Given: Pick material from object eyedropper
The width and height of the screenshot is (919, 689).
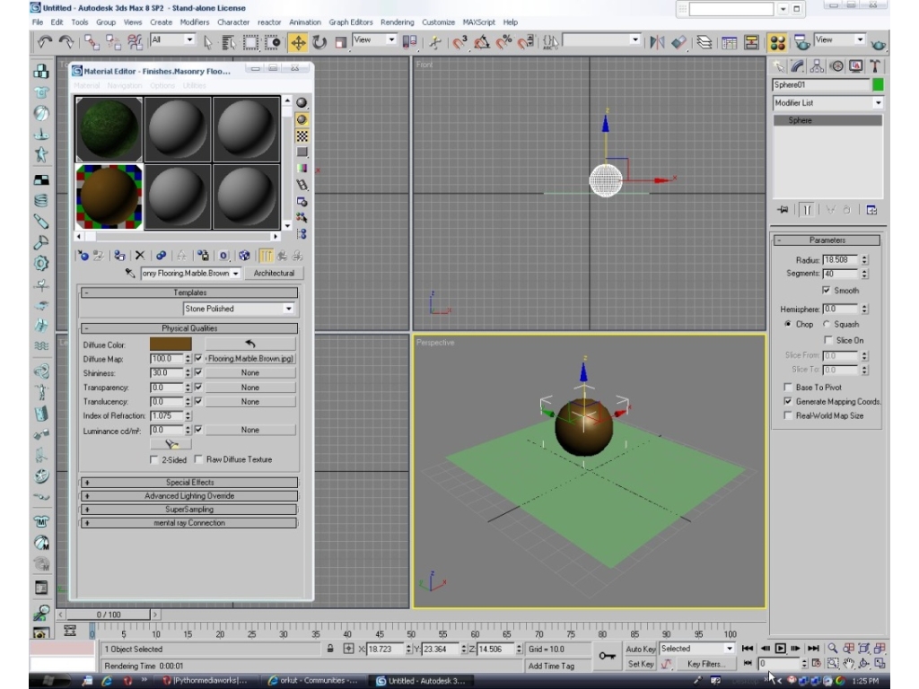Looking at the screenshot, I should pyautogui.click(x=130, y=273).
